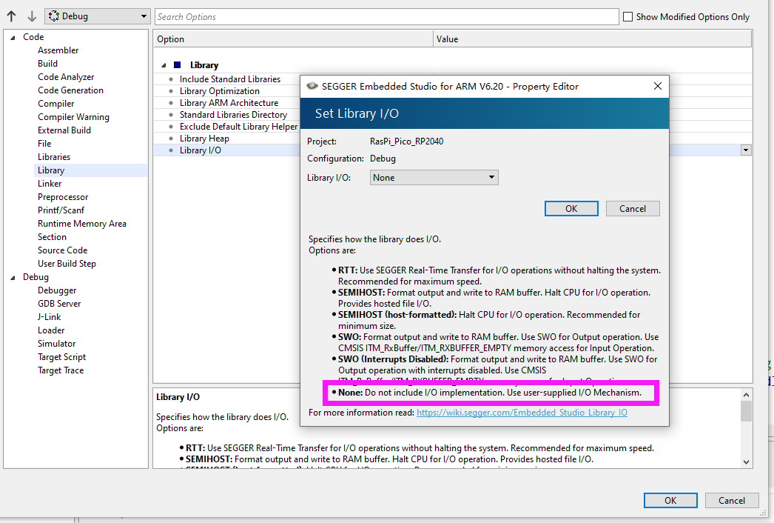Select File category in tree
This screenshot has height=523, width=774.
(44, 144)
